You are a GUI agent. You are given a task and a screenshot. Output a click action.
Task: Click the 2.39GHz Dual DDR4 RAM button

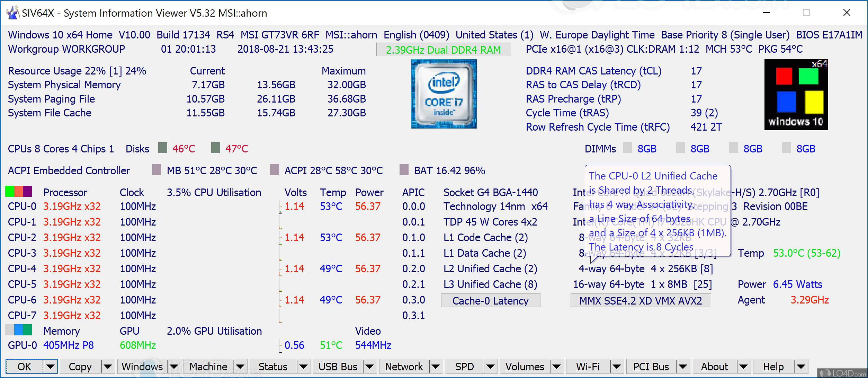[x=444, y=50]
